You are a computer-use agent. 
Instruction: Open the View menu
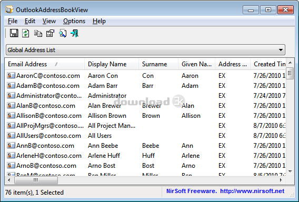point(49,21)
